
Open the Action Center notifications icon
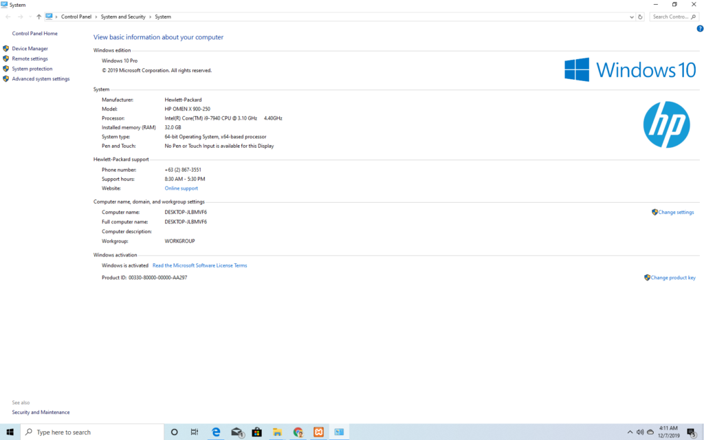(691, 432)
